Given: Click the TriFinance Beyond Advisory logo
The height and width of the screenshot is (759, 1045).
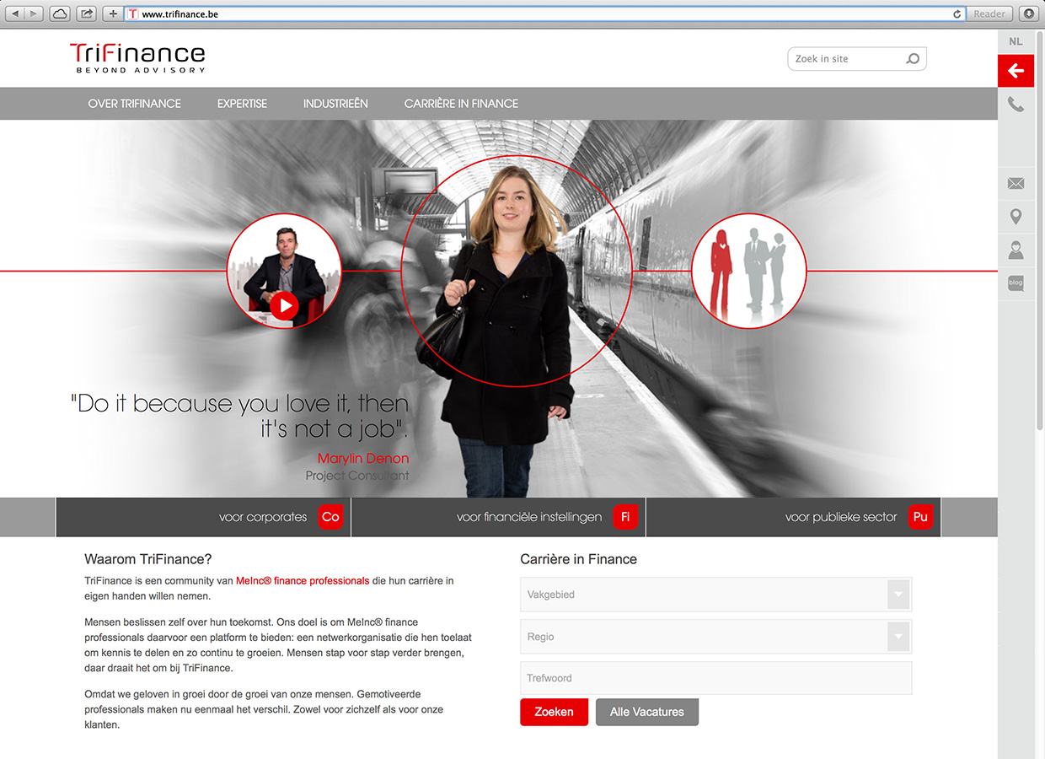Looking at the screenshot, I should tap(137, 58).
